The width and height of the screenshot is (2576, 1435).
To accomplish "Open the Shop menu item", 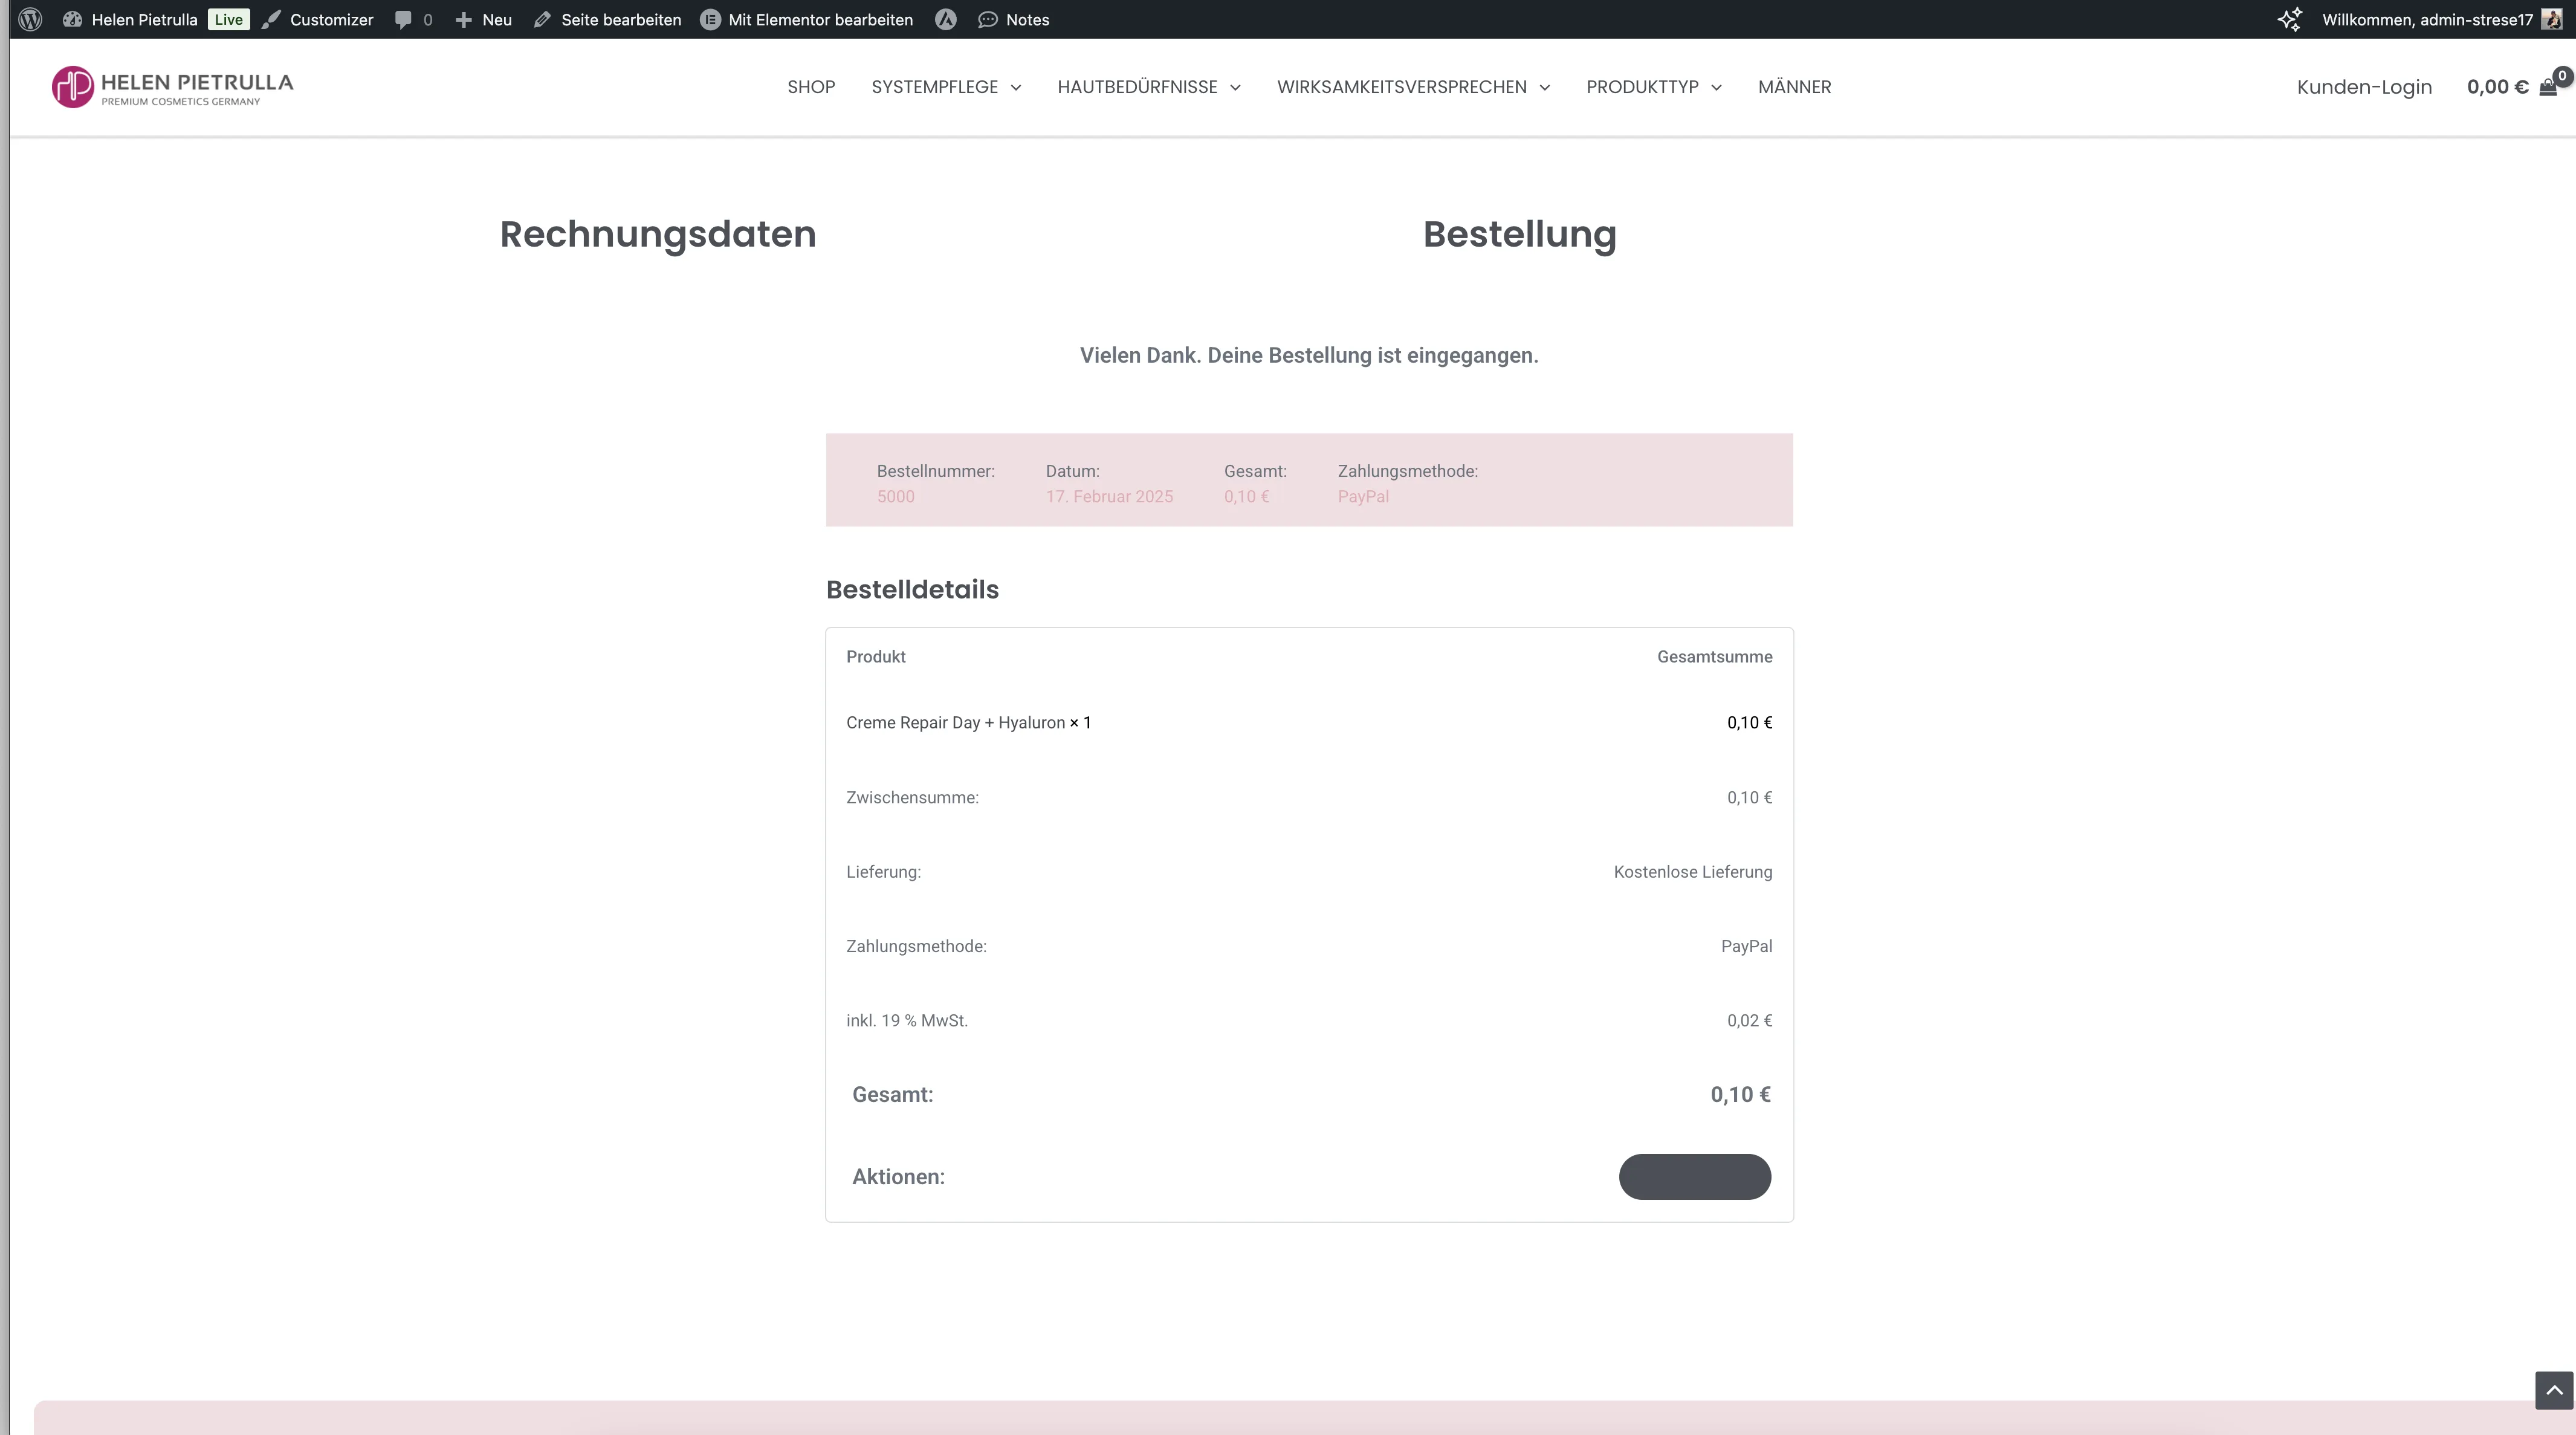I will [811, 87].
